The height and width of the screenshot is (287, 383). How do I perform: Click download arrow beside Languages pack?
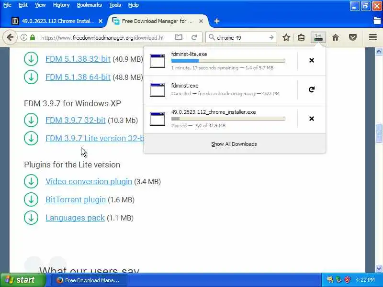tap(31, 218)
